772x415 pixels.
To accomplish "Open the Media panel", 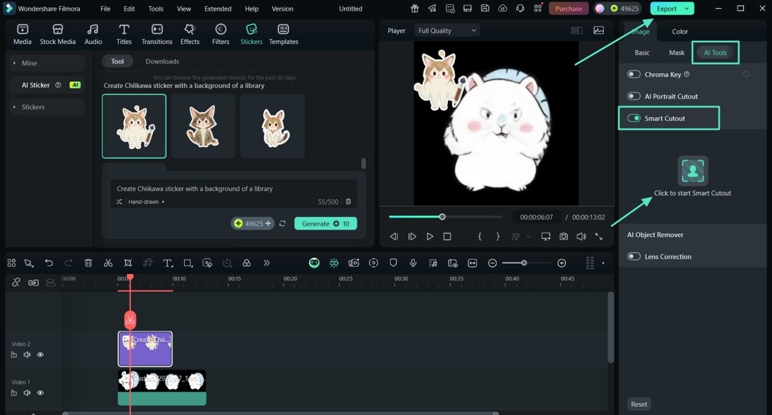I will click(x=22, y=34).
